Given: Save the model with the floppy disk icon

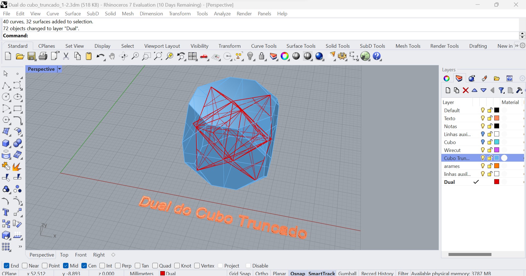Looking at the screenshot, I should 32,56.
